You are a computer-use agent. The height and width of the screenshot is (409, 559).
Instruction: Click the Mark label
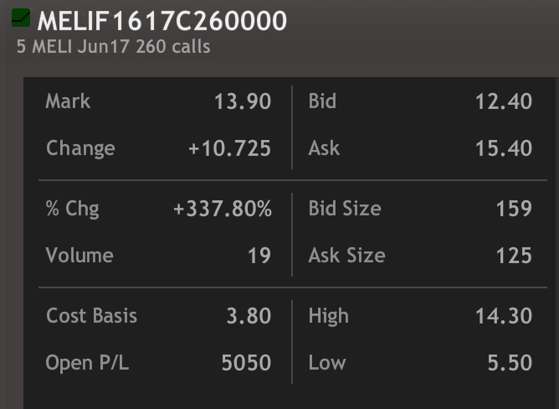click(68, 101)
